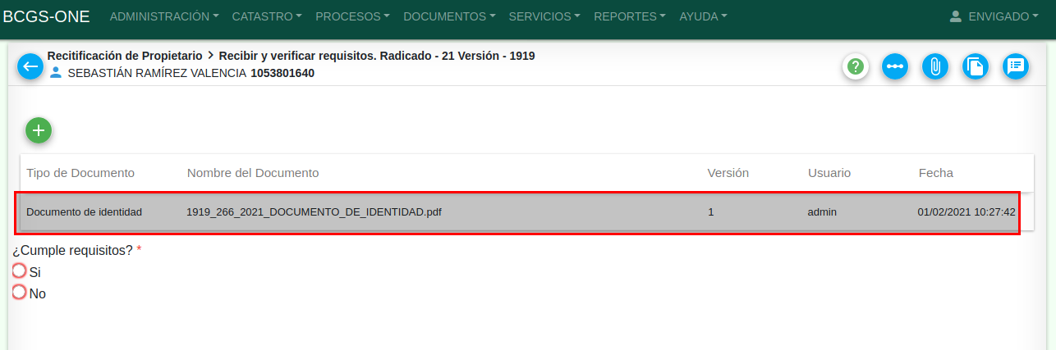This screenshot has height=350, width=1056.
Task: Click the blue back arrow button
Action: [30, 66]
